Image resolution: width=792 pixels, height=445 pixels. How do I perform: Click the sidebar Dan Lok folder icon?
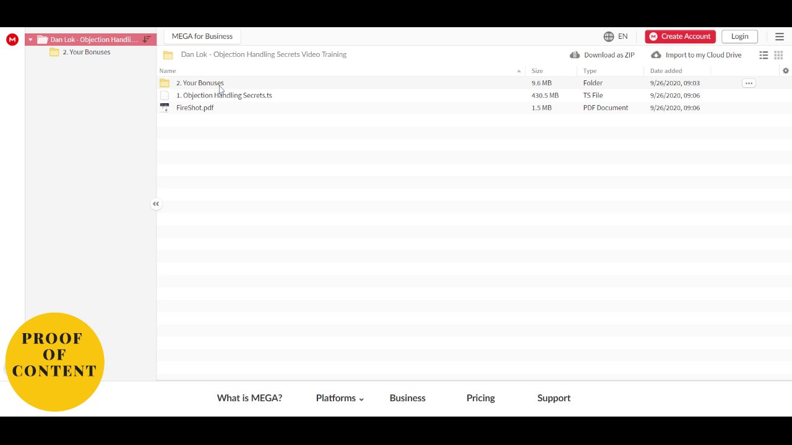(43, 40)
